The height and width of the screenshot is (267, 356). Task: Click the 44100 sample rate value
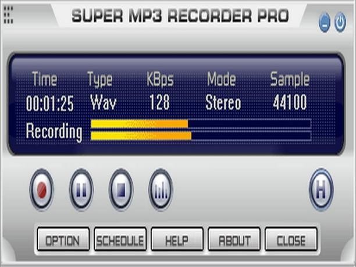click(x=290, y=102)
